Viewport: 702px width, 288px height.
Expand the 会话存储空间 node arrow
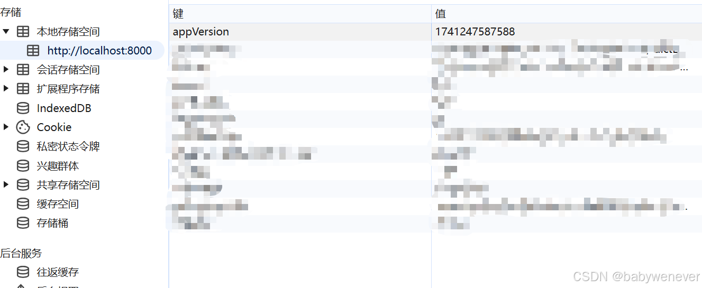(x=6, y=70)
